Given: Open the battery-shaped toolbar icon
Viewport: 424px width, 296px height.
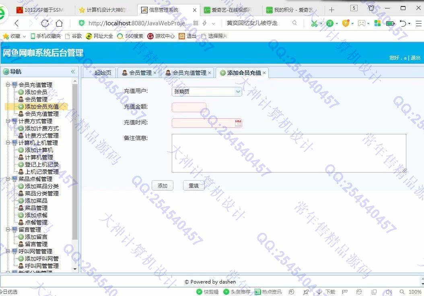Looking at the screenshot, I should pos(390,23).
